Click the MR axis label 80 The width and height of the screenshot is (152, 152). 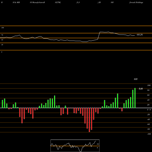coord(148,90)
